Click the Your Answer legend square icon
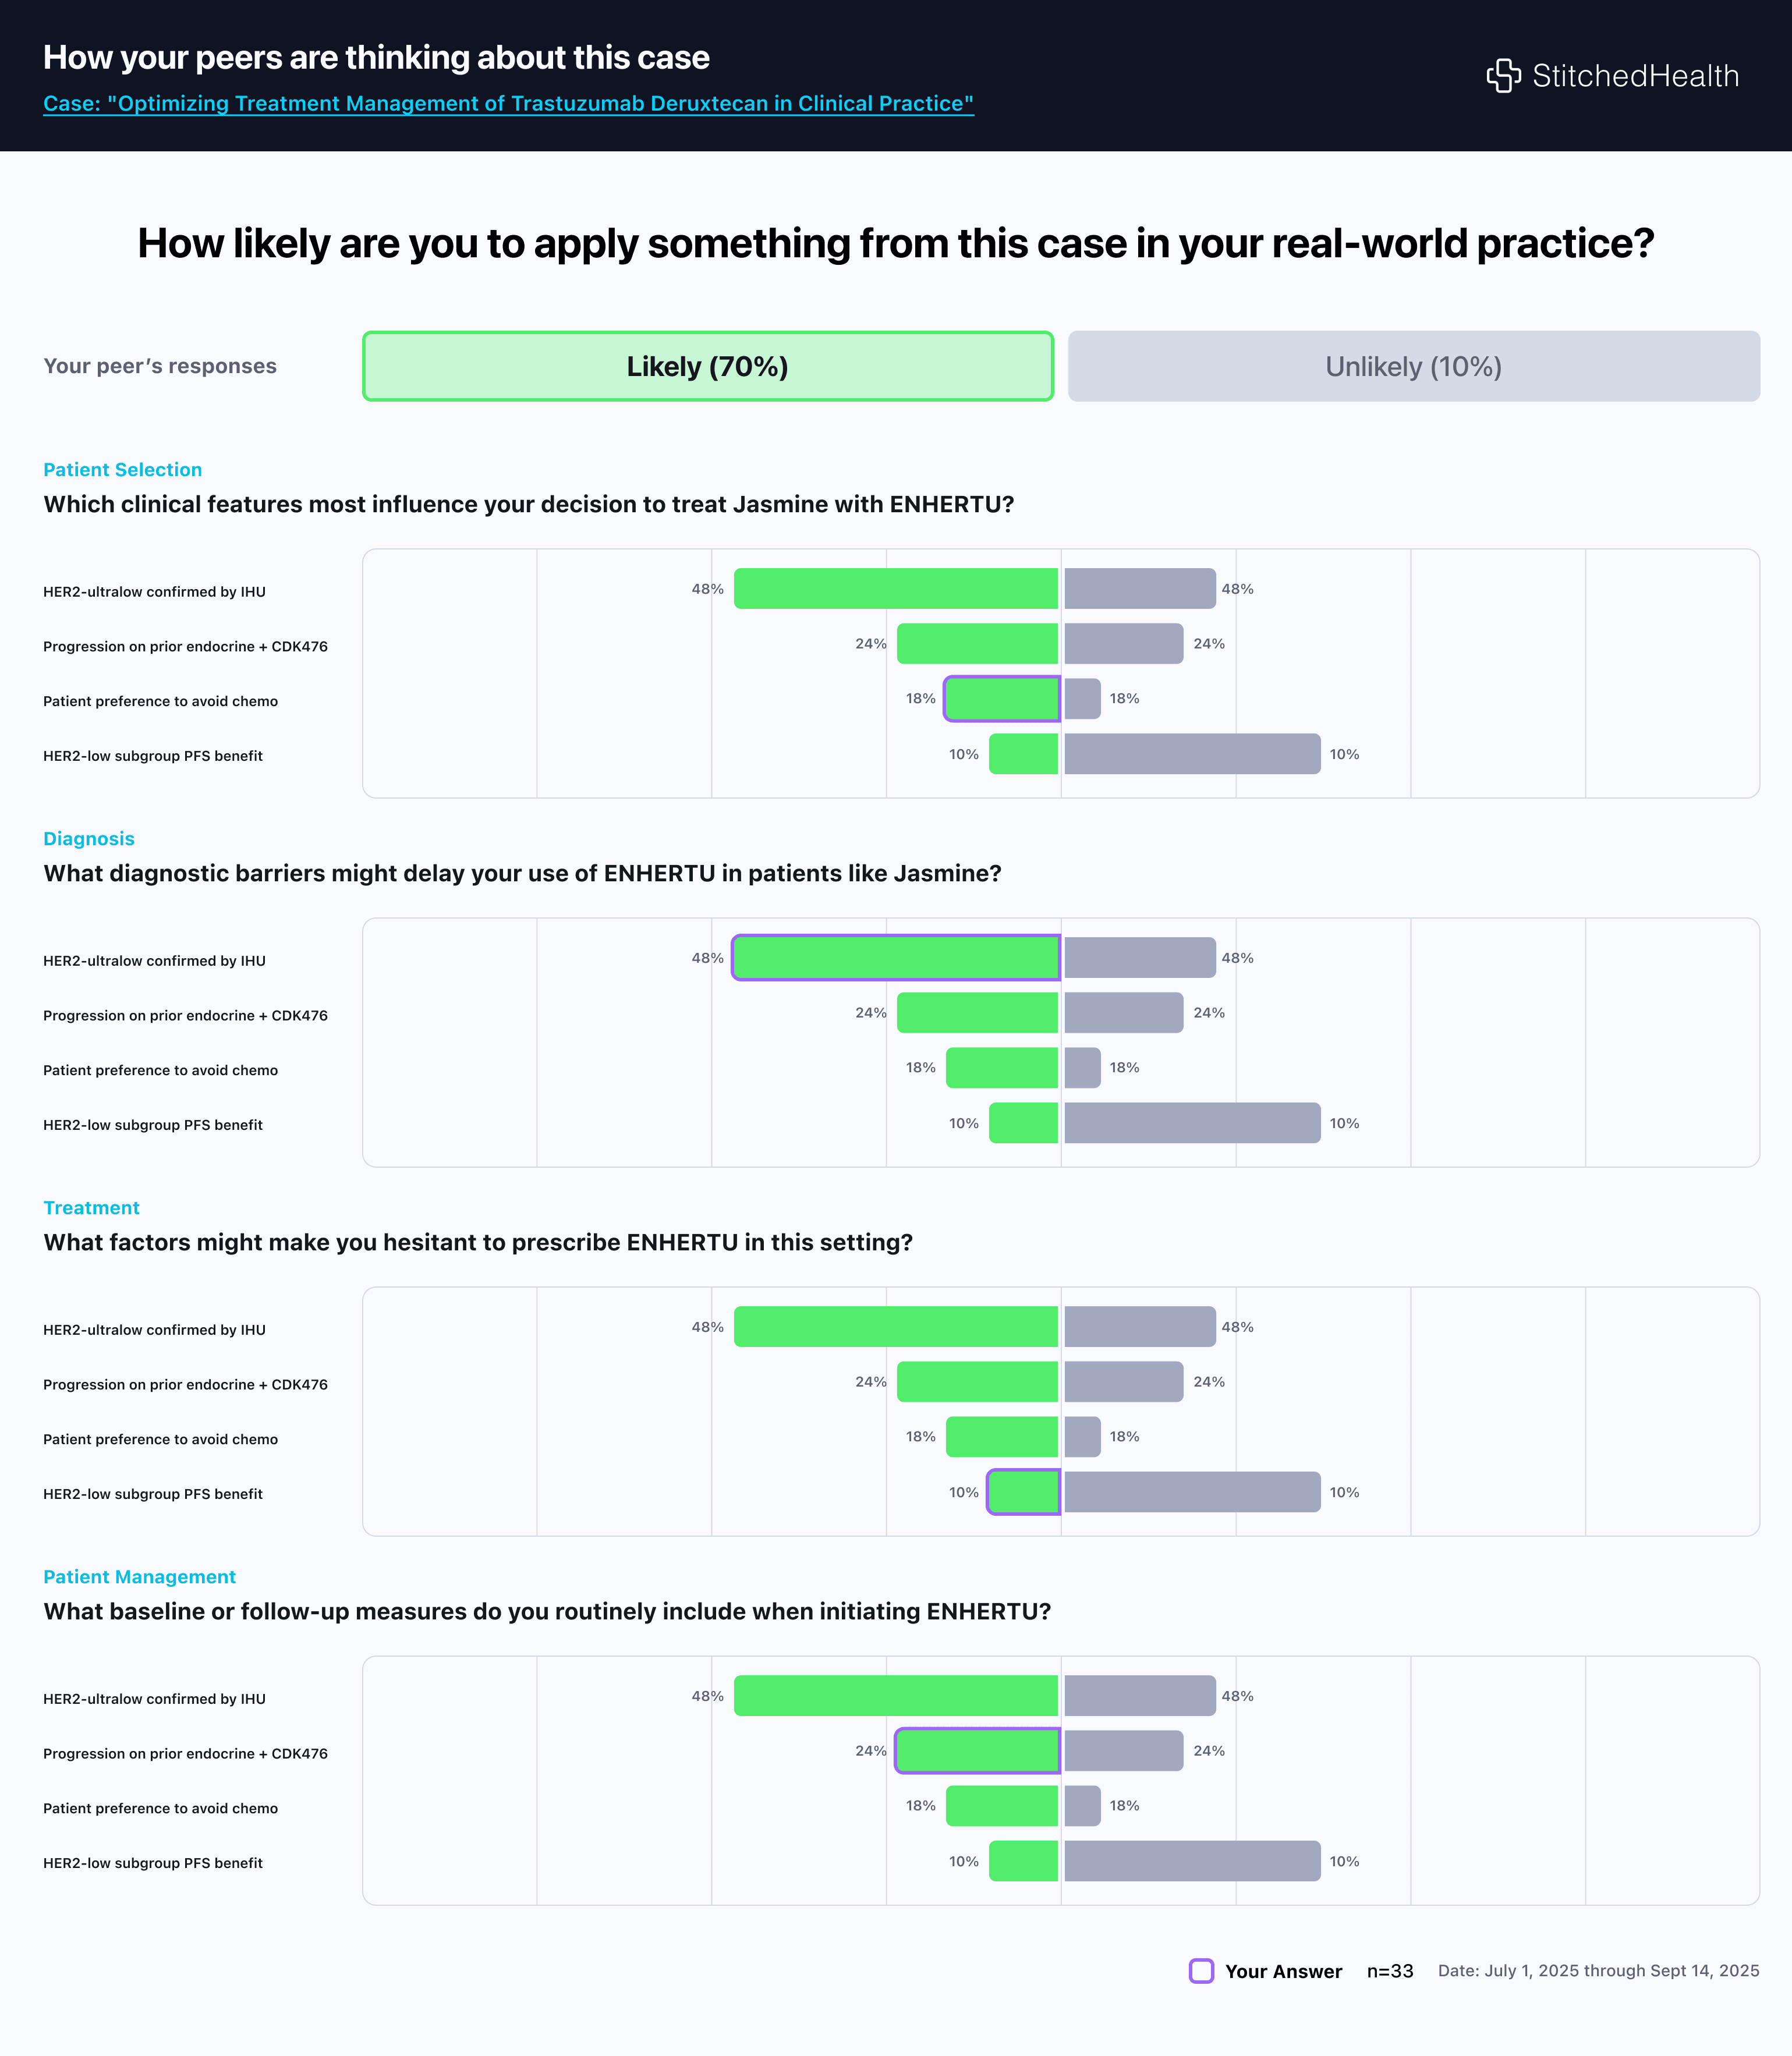Image resolution: width=1792 pixels, height=2056 pixels. click(1202, 1971)
